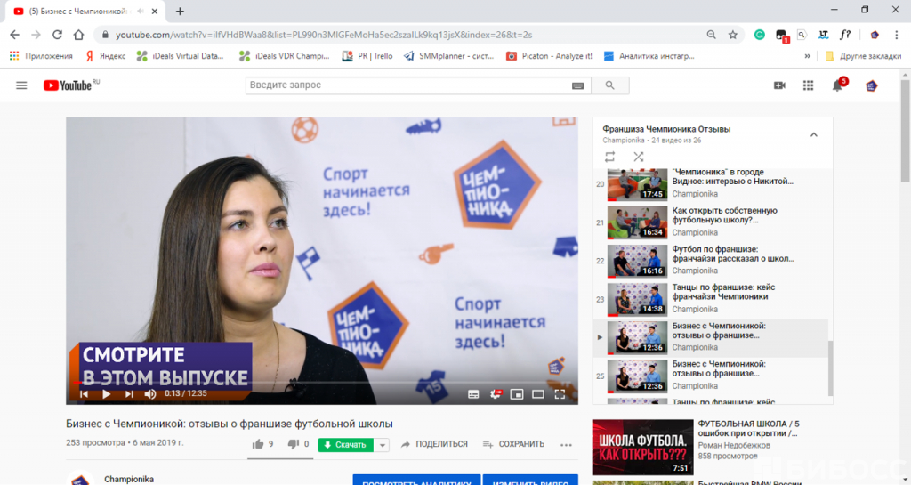Enter fullscreen mode
Viewport: 911px width, 485px height.
click(560, 394)
